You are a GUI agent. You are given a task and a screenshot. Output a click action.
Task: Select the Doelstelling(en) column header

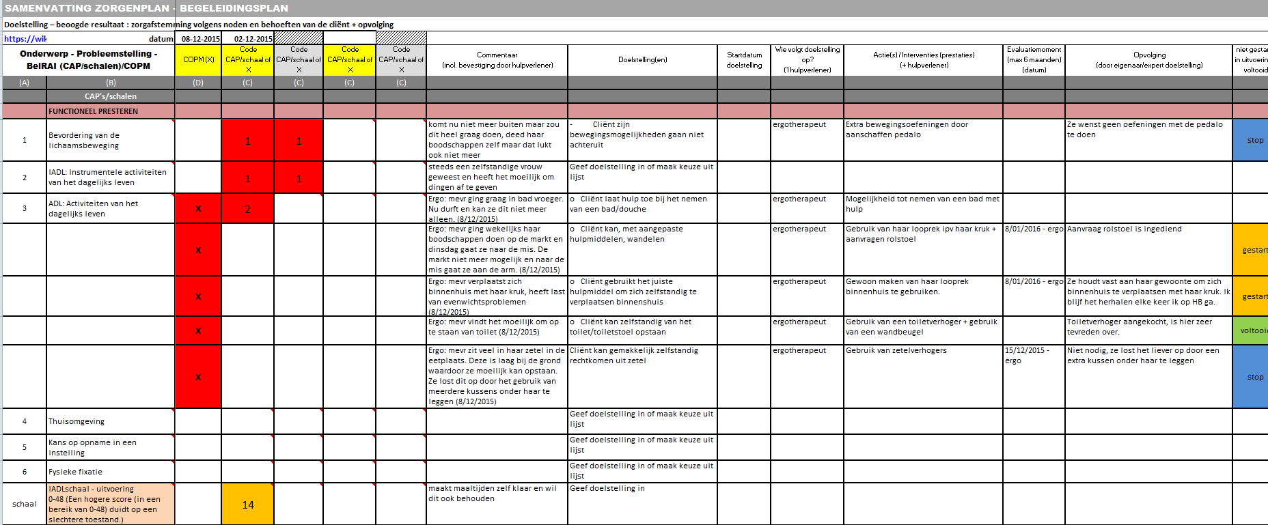point(642,60)
